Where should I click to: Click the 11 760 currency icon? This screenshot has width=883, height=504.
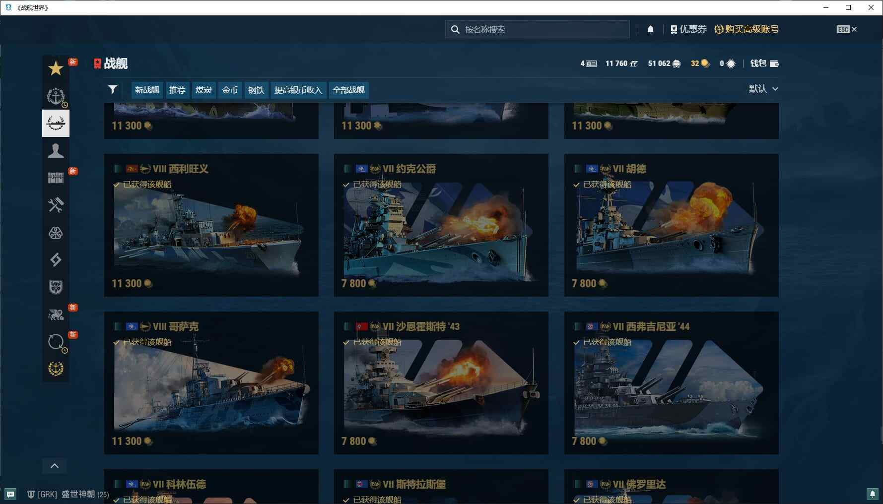point(634,63)
